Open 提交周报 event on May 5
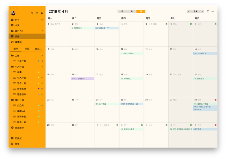 click(x=205, y=129)
